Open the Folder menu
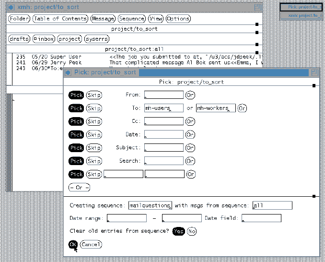Screen dimensions: 325x262 coord(19,19)
